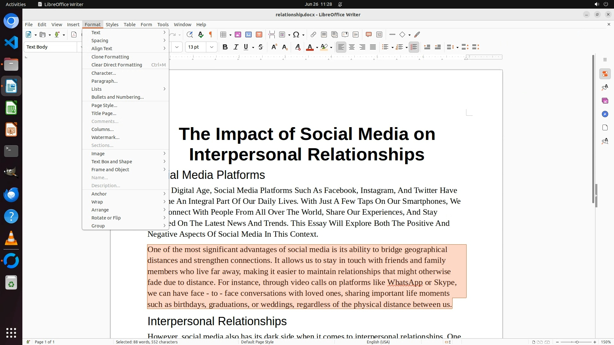
Task: Toggle italic formatting button
Action: tap(236, 47)
